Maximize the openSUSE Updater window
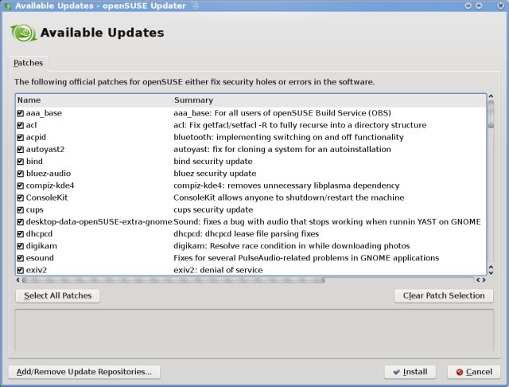 479,6
